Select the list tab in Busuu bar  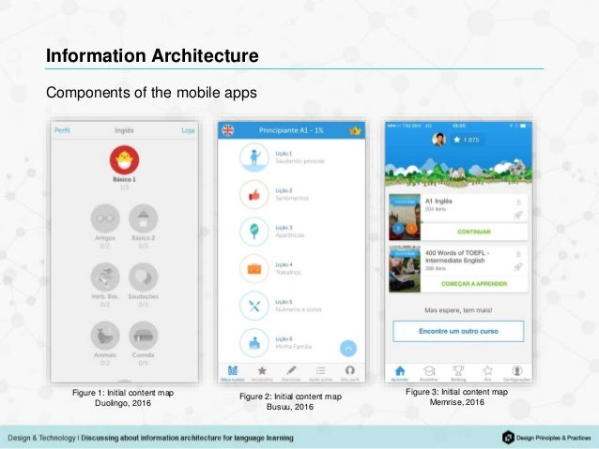click(x=320, y=373)
